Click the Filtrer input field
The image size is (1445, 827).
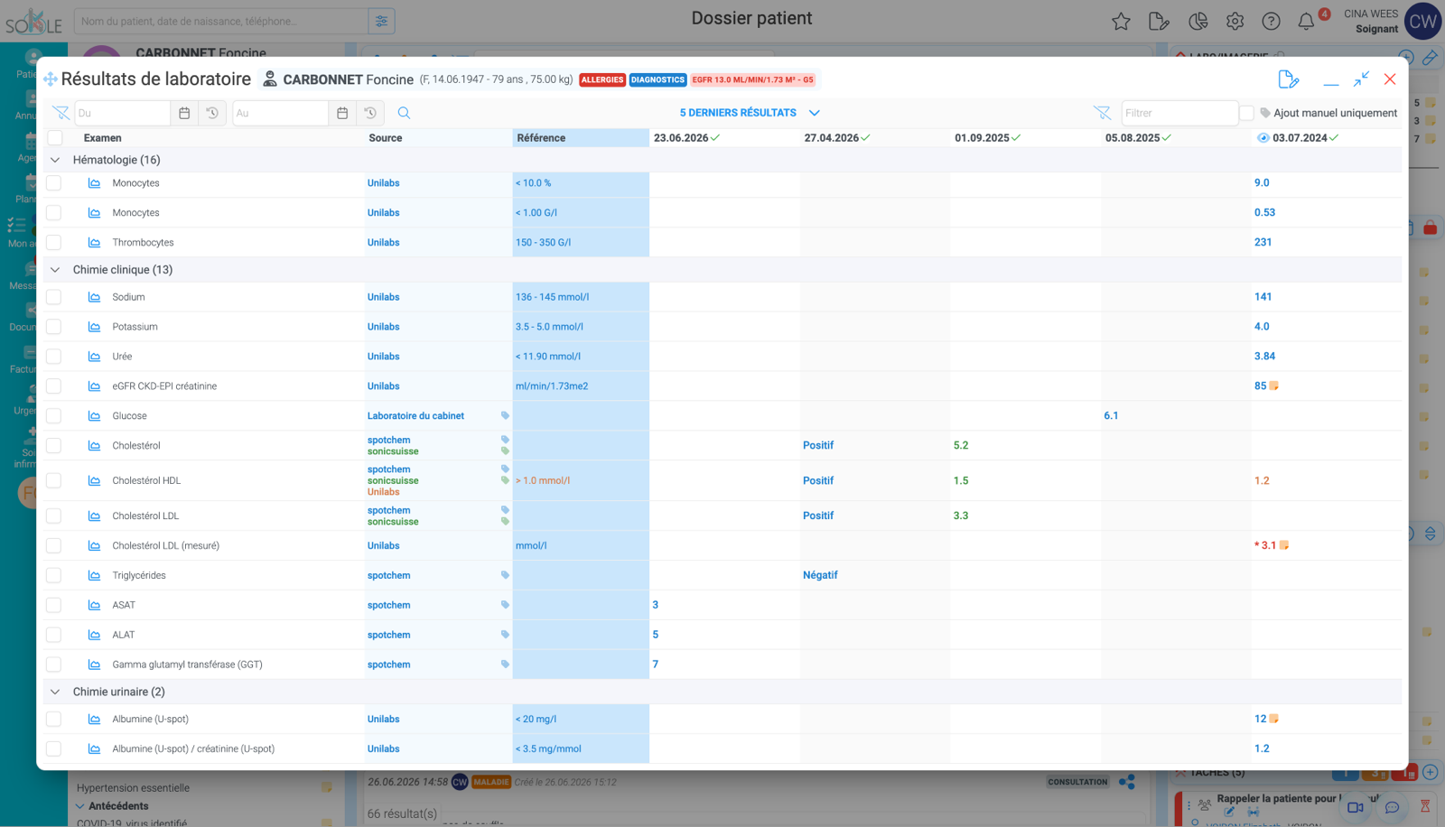1179,113
